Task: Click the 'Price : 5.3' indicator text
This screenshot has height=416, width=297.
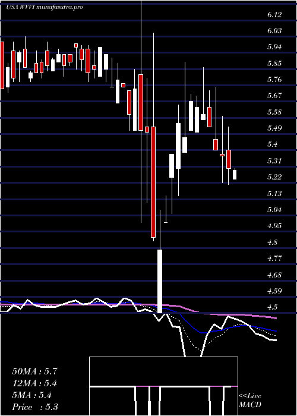Action: 35,407
